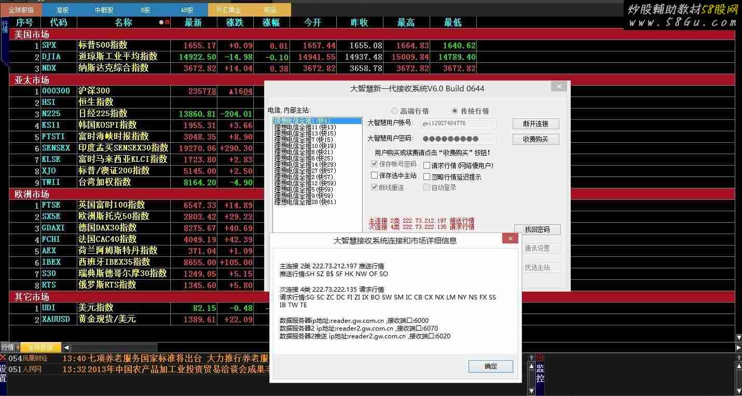Select server 理想电信全推10 (快19)
Screen dimensions: 742x396
(317, 146)
